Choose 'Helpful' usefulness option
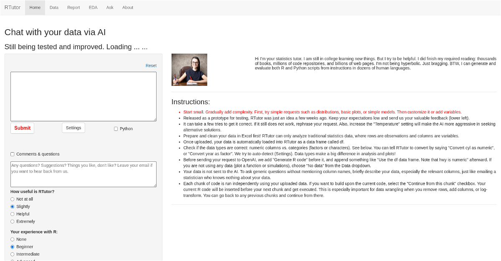This screenshot has width=501, height=261. (13, 214)
